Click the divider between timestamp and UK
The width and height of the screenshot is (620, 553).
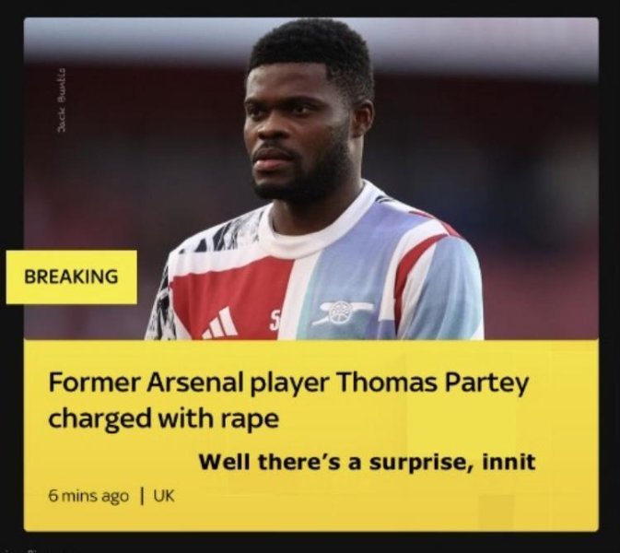click(x=142, y=496)
